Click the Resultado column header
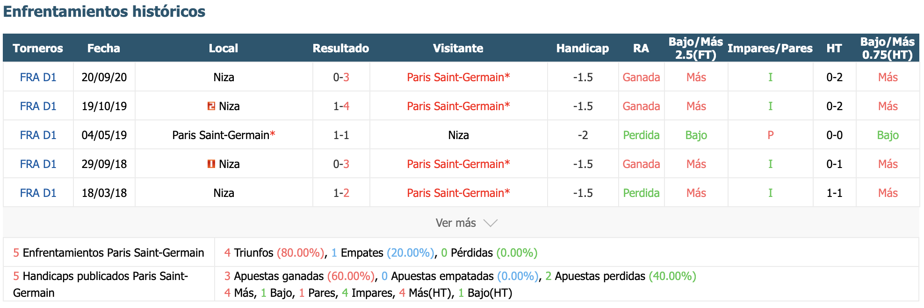 (341, 48)
